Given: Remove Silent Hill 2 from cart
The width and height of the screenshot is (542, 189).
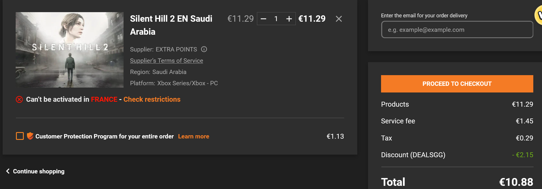Looking at the screenshot, I should (338, 19).
